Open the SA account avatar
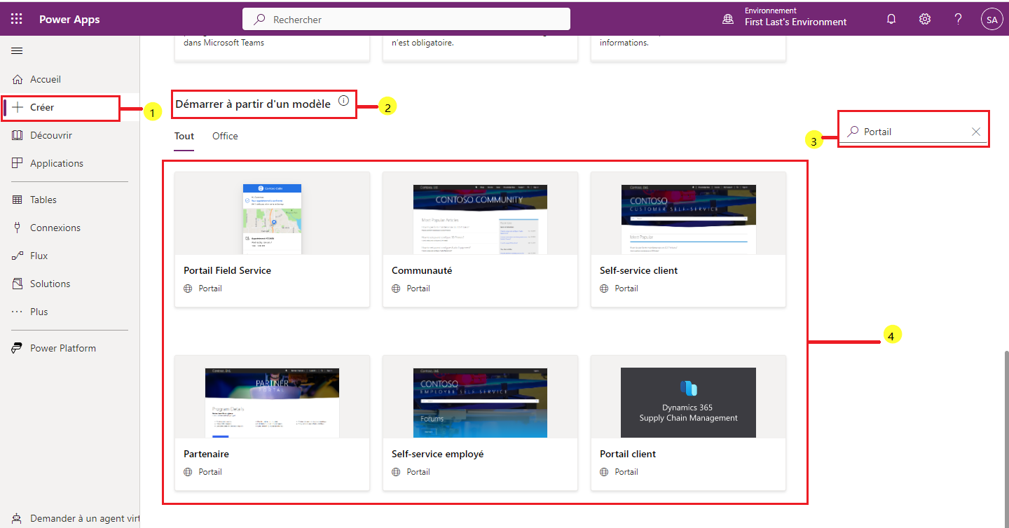The width and height of the screenshot is (1009, 528). click(x=992, y=20)
